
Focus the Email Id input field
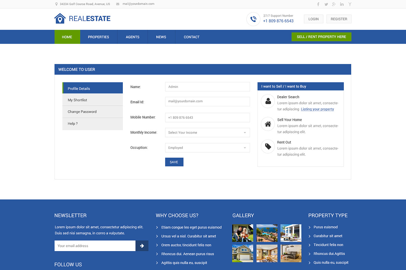tap(207, 101)
